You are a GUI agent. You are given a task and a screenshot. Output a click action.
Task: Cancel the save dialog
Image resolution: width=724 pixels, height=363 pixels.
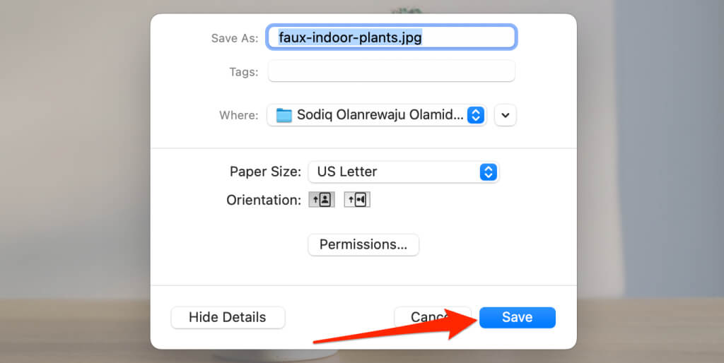[x=423, y=318]
